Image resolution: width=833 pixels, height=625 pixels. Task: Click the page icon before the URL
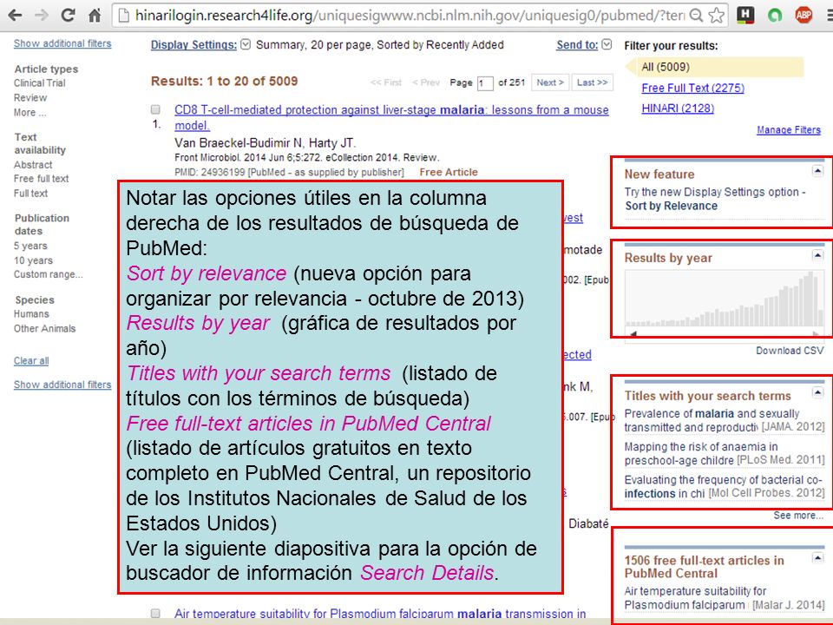124,16
